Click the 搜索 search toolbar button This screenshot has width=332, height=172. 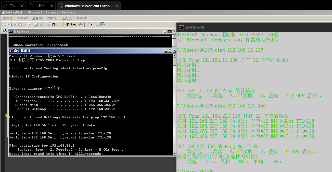pyautogui.click(x=53, y=24)
